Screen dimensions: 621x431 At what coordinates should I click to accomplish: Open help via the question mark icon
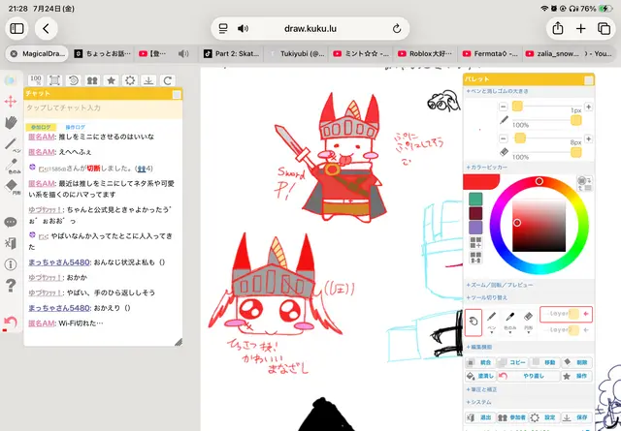[x=11, y=285]
